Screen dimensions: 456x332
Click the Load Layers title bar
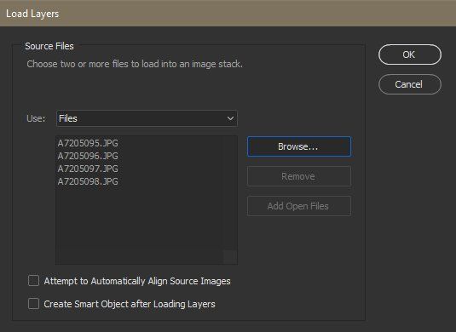(228, 14)
